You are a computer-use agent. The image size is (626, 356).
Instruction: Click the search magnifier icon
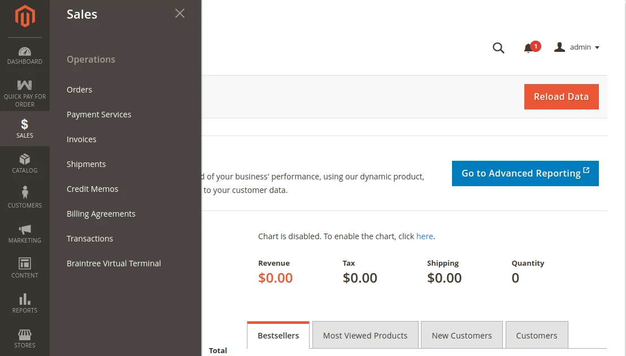[x=498, y=48]
